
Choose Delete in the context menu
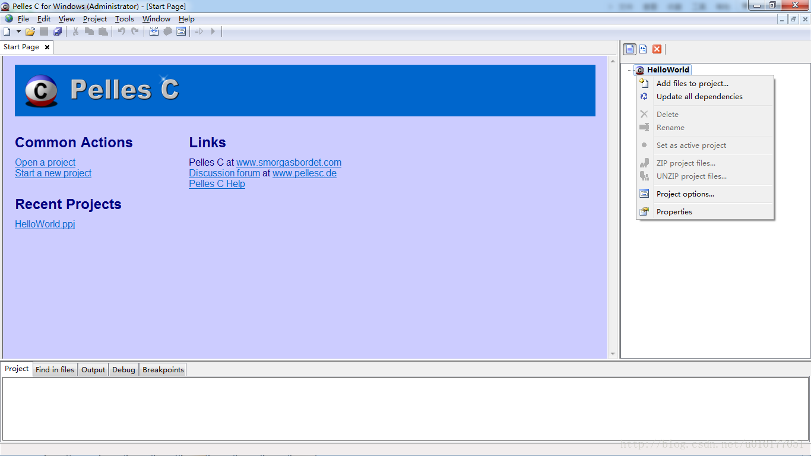tap(705, 115)
